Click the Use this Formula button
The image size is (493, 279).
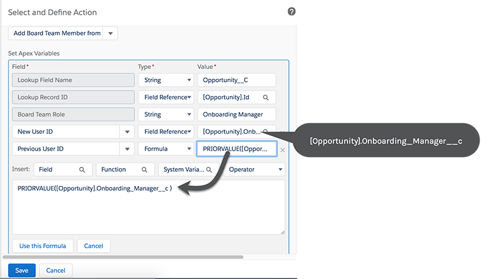click(x=43, y=246)
